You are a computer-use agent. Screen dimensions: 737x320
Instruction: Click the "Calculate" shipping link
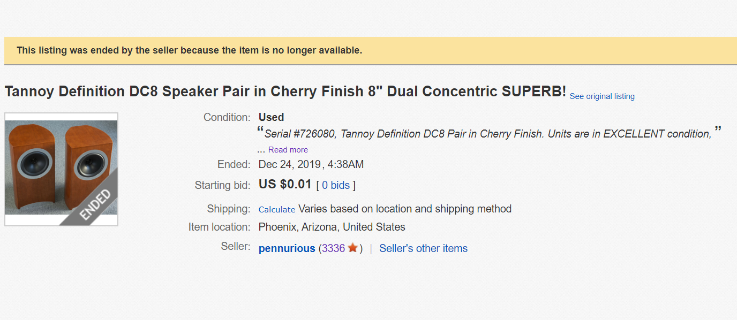pos(277,209)
